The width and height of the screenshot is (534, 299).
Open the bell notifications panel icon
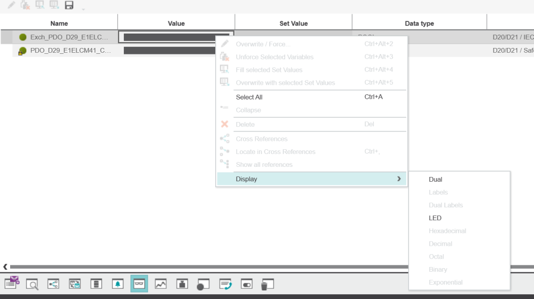click(x=117, y=284)
